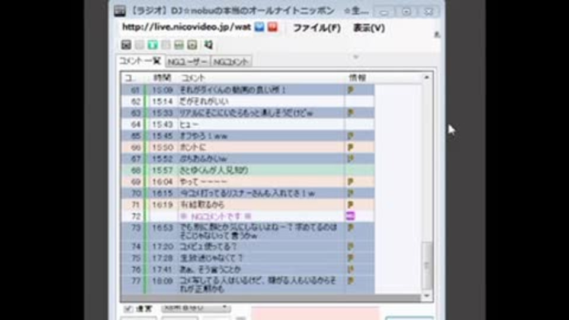Image resolution: width=569 pixels, height=320 pixels.
Task: Open the 表示(V) menu
Action: pyautogui.click(x=369, y=28)
